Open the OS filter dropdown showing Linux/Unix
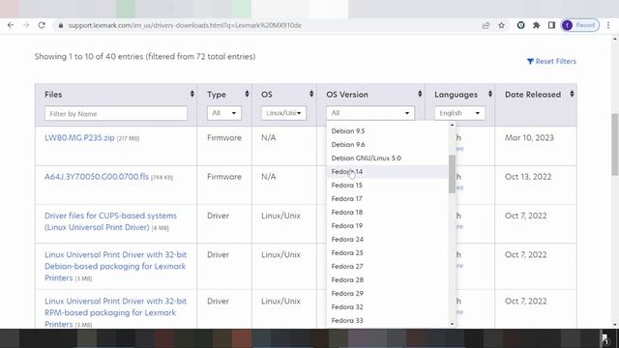The width and height of the screenshot is (619, 348). pyautogui.click(x=283, y=113)
